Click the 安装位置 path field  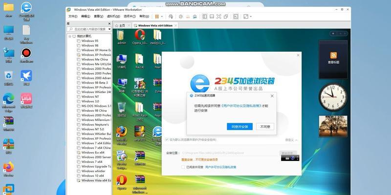(x=229, y=153)
